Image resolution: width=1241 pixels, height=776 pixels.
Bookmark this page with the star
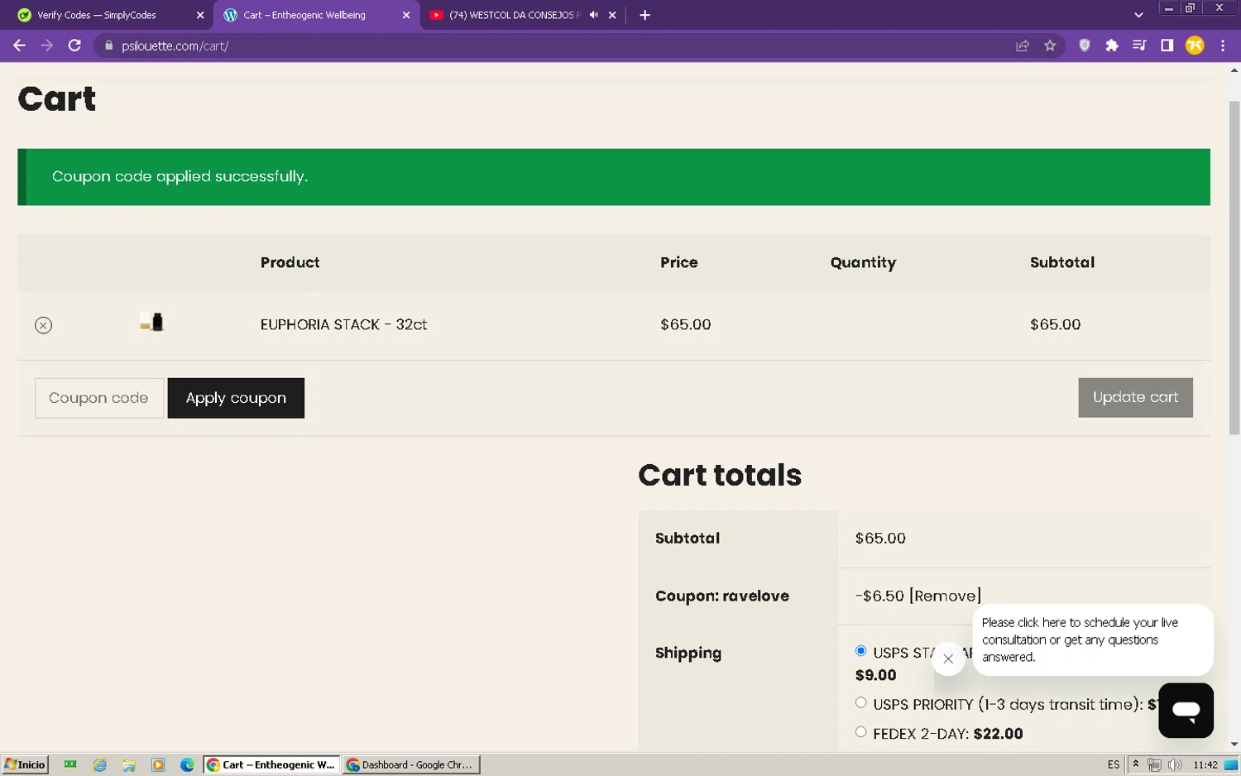tap(1050, 46)
